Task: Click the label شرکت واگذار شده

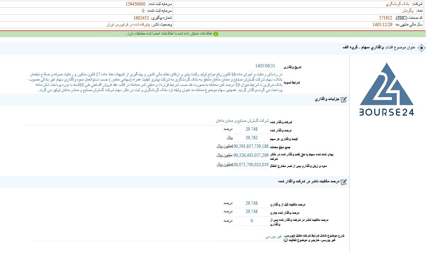Action: [281, 122]
